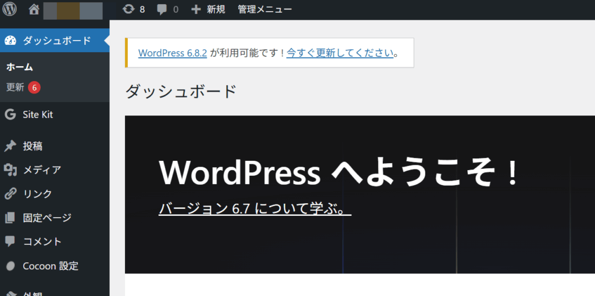Click the 今すぐ更新してください link
Screen dimensions: 595x296
340,53
